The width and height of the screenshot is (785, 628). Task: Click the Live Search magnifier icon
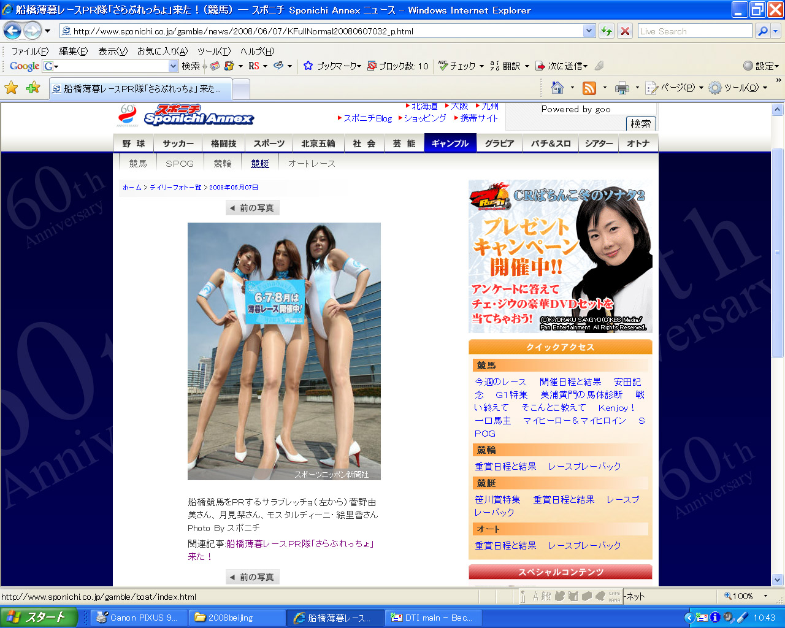click(x=762, y=31)
